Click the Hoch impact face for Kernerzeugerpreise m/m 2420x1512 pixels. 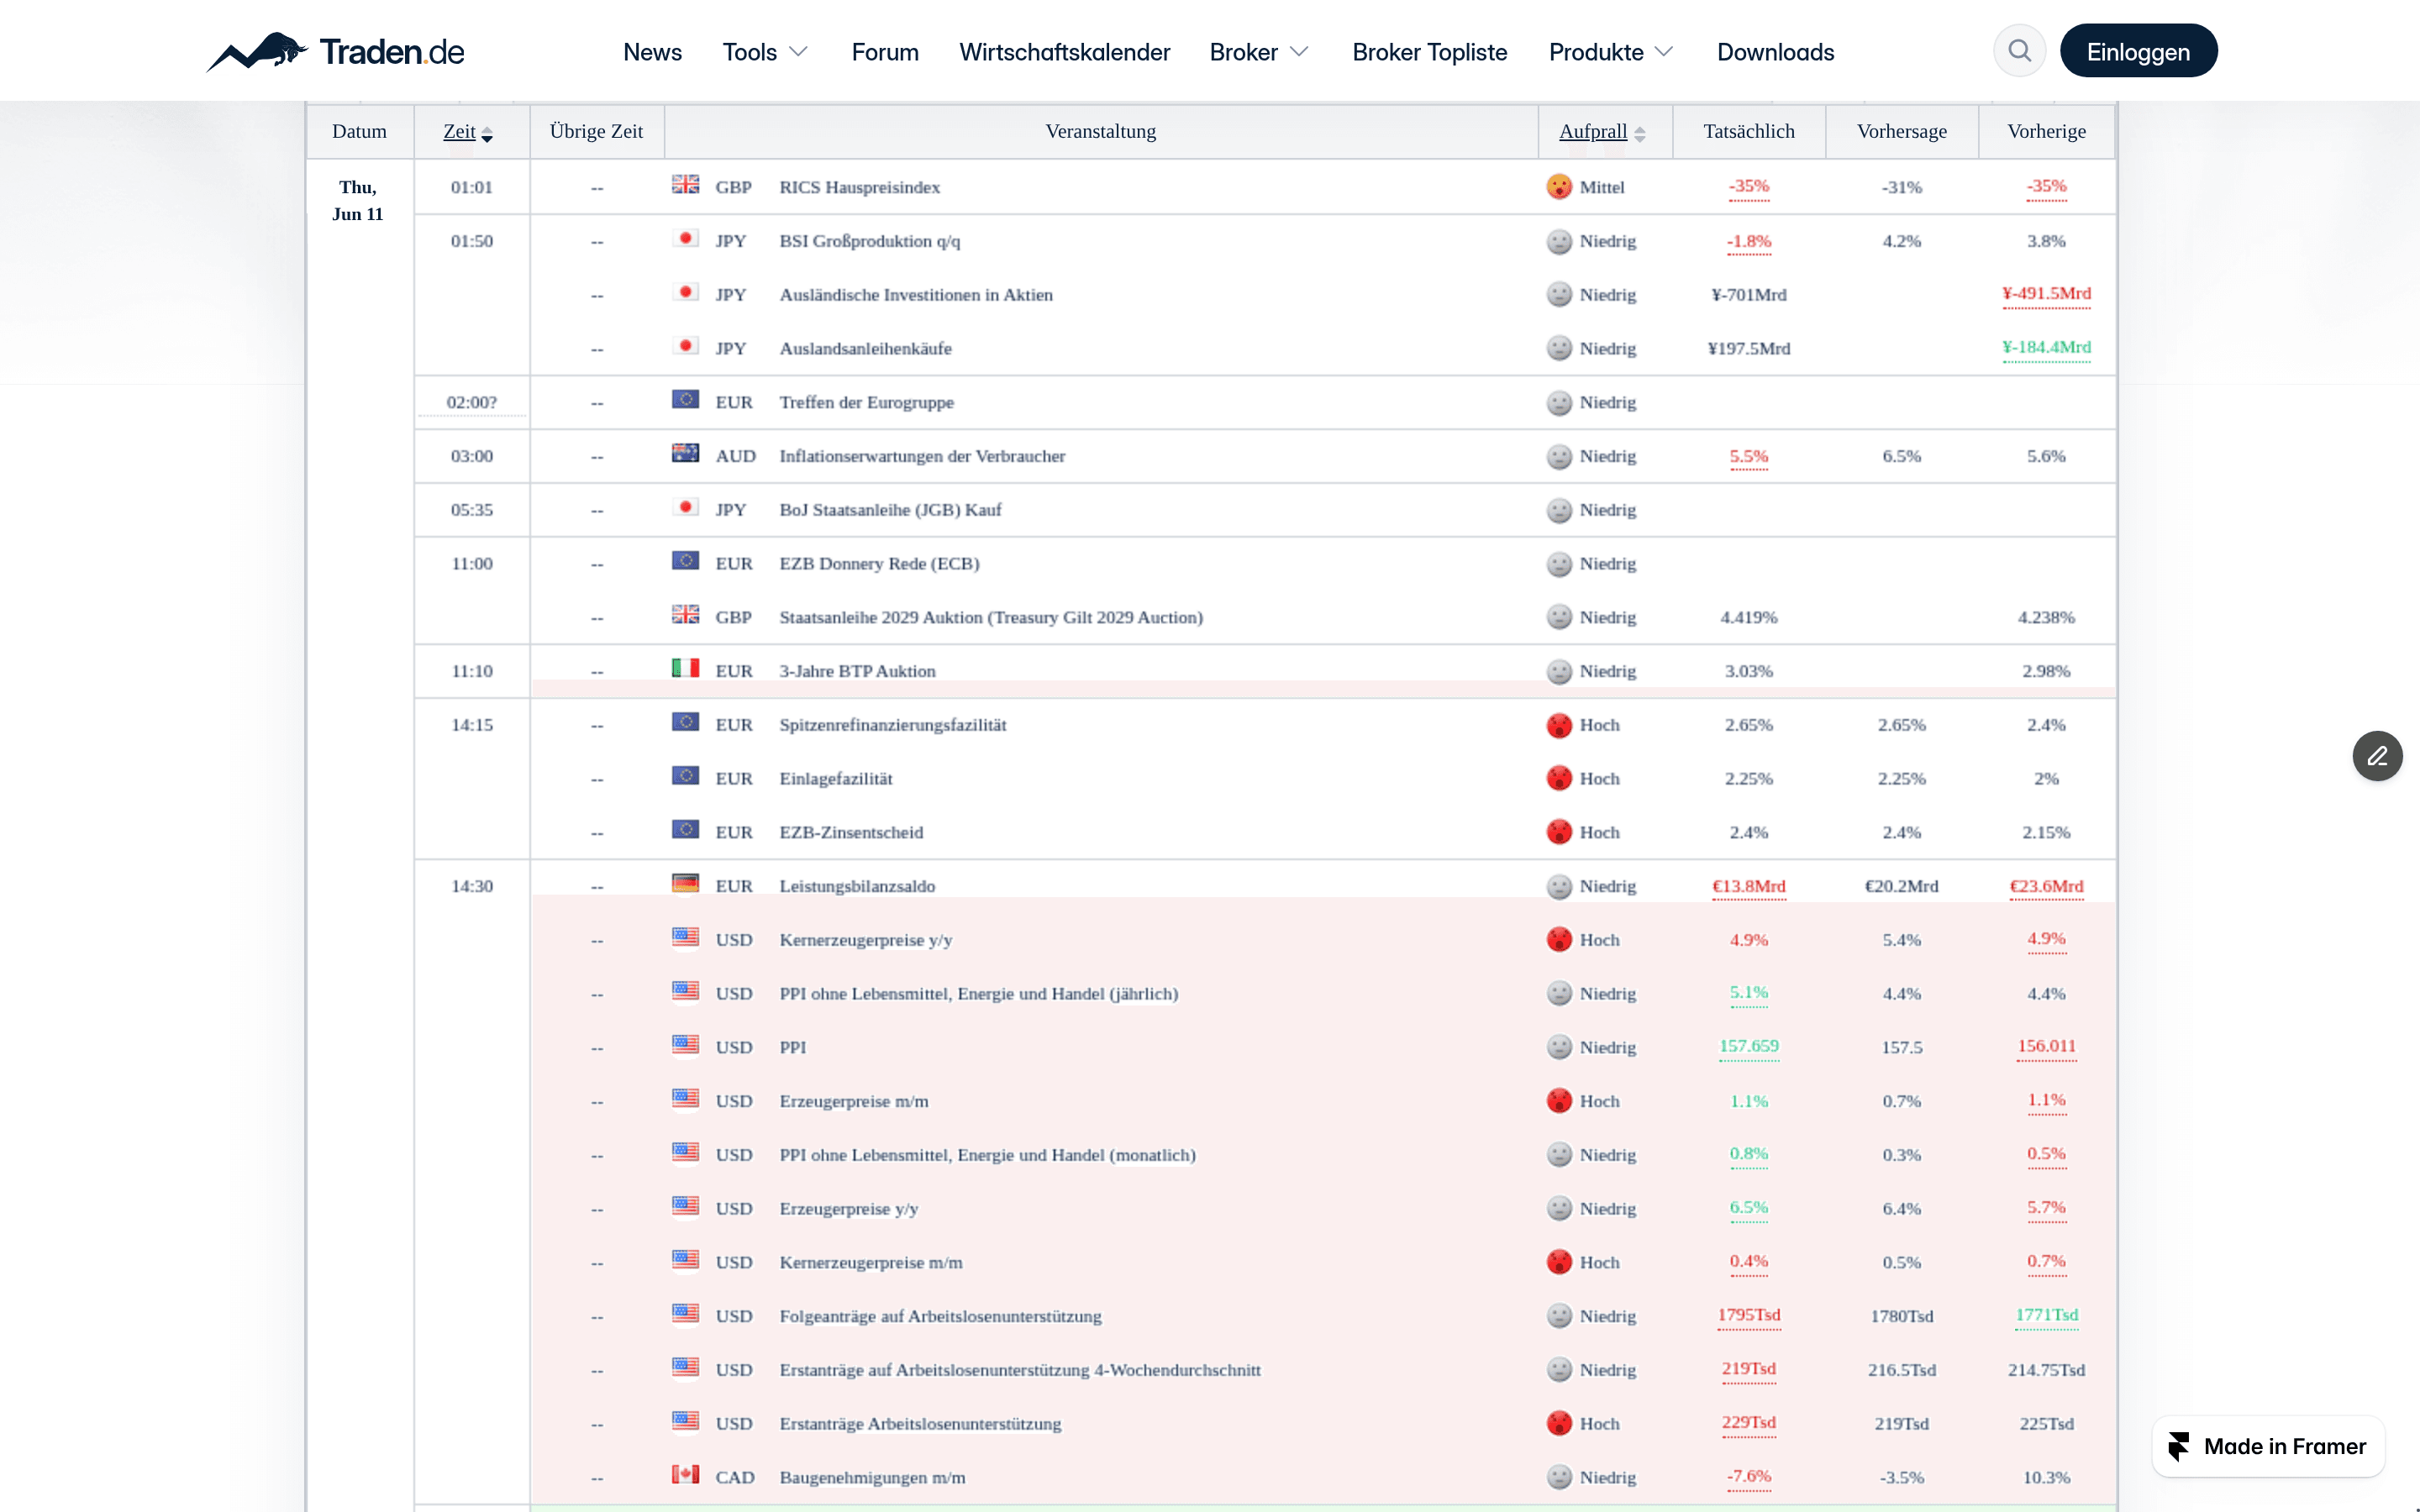pyautogui.click(x=1559, y=1262)
